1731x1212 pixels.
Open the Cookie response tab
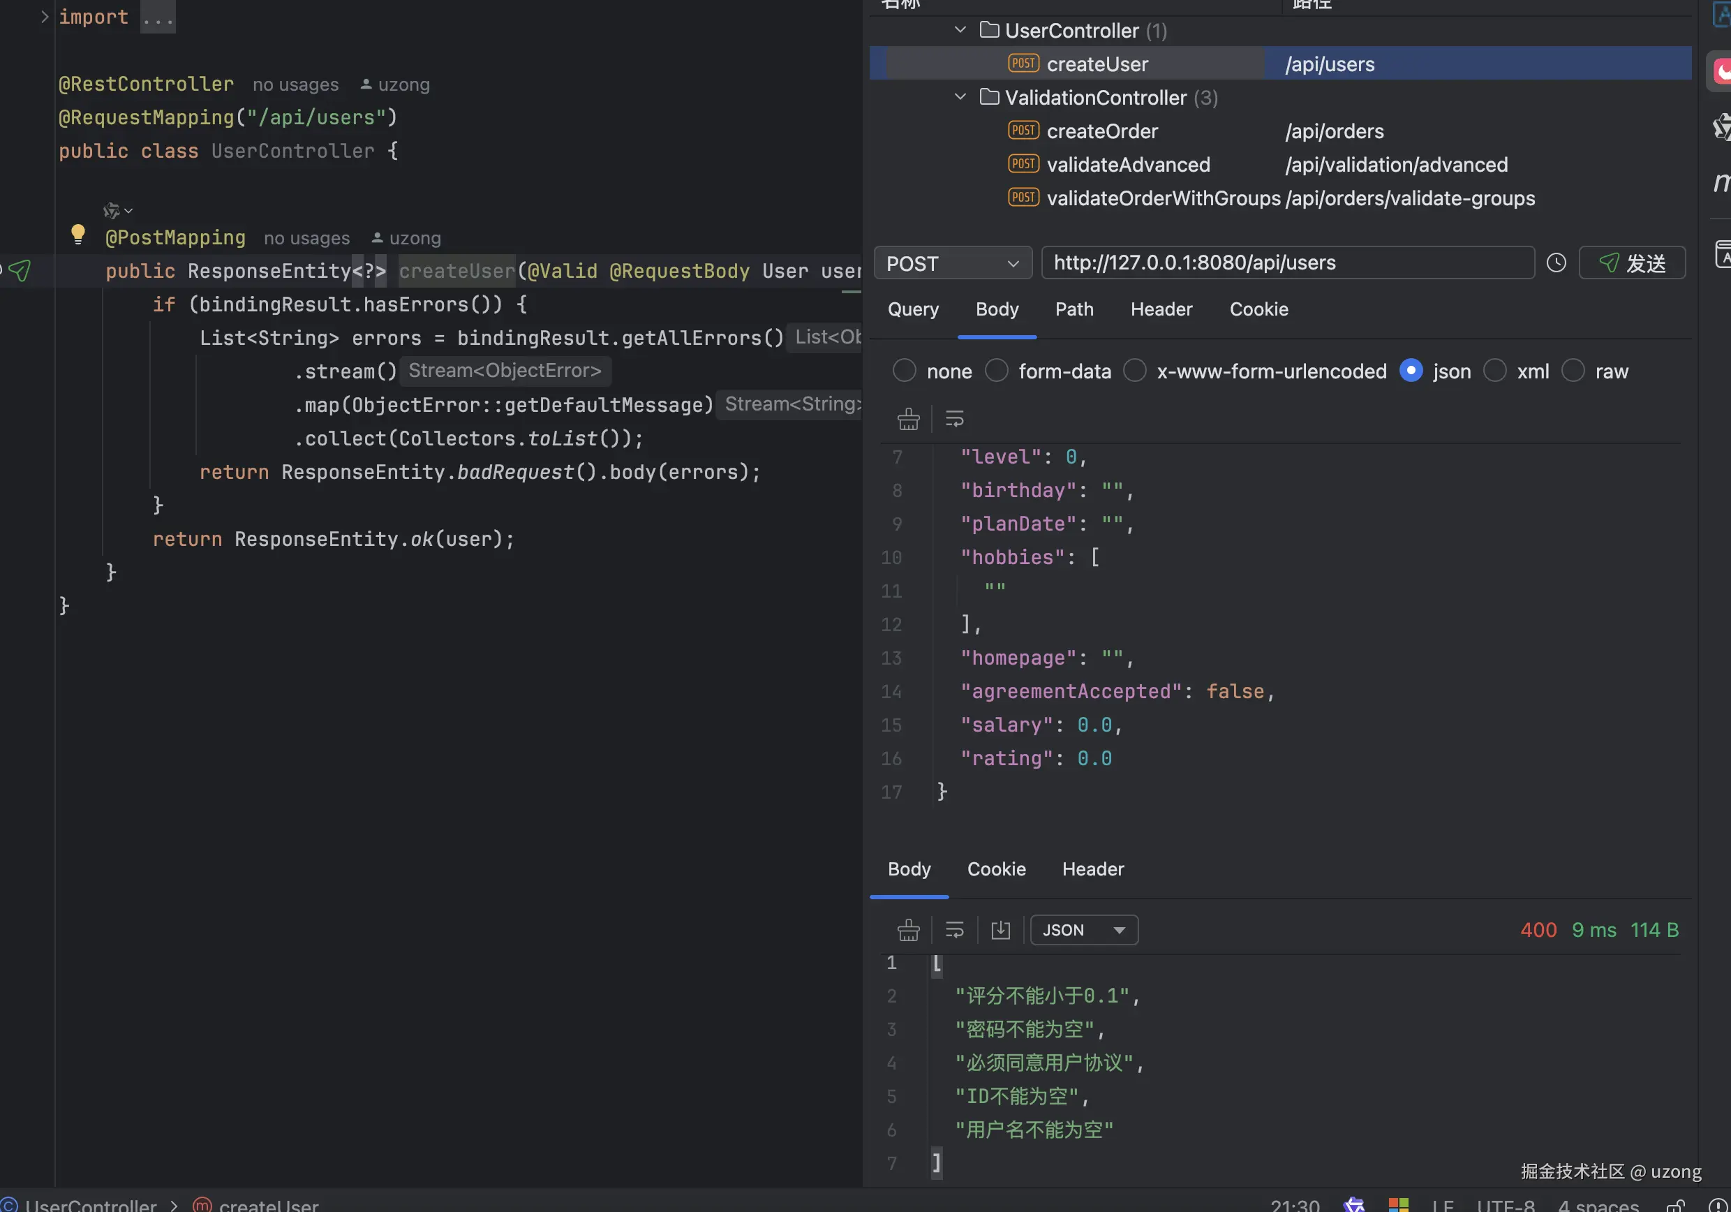(996, 869)
